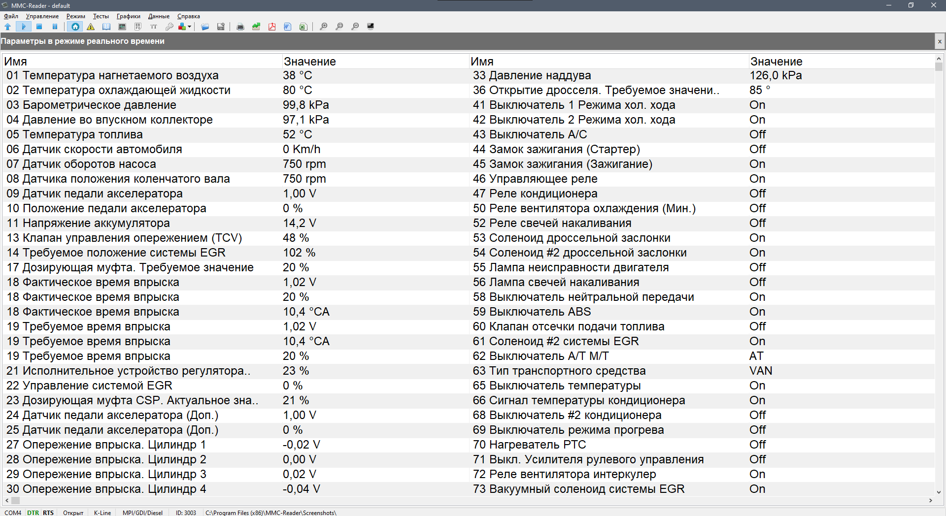Export to PDF using the red icon
Screen dimensions: 946x516
click(x=272, y=27)
